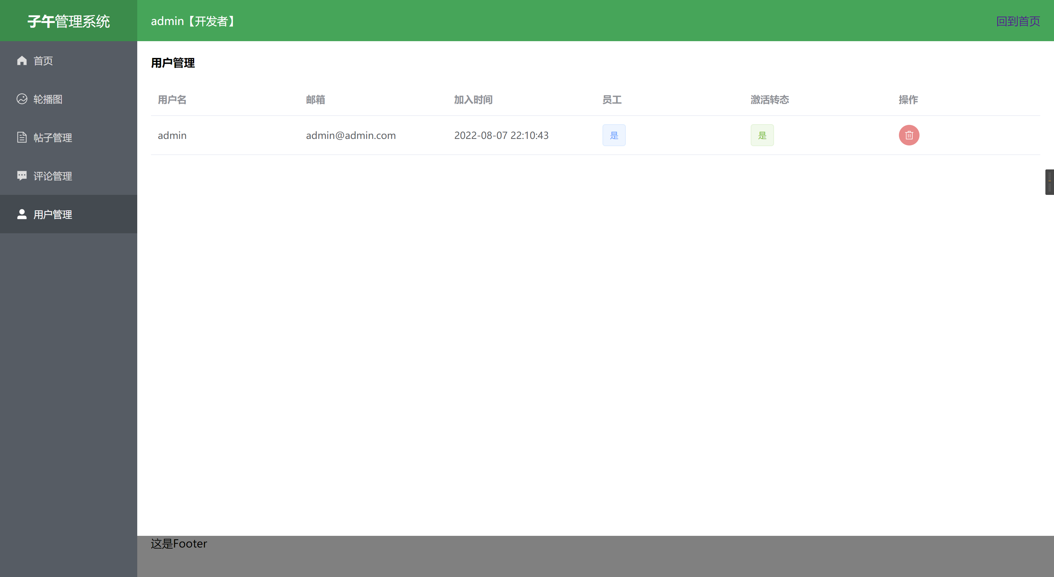Toggle the blue 员工 '是' tag for admin
1054x577 pixels.
[x=614, y=136]
